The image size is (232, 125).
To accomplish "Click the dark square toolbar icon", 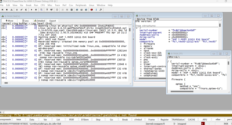I will [72, 10].
